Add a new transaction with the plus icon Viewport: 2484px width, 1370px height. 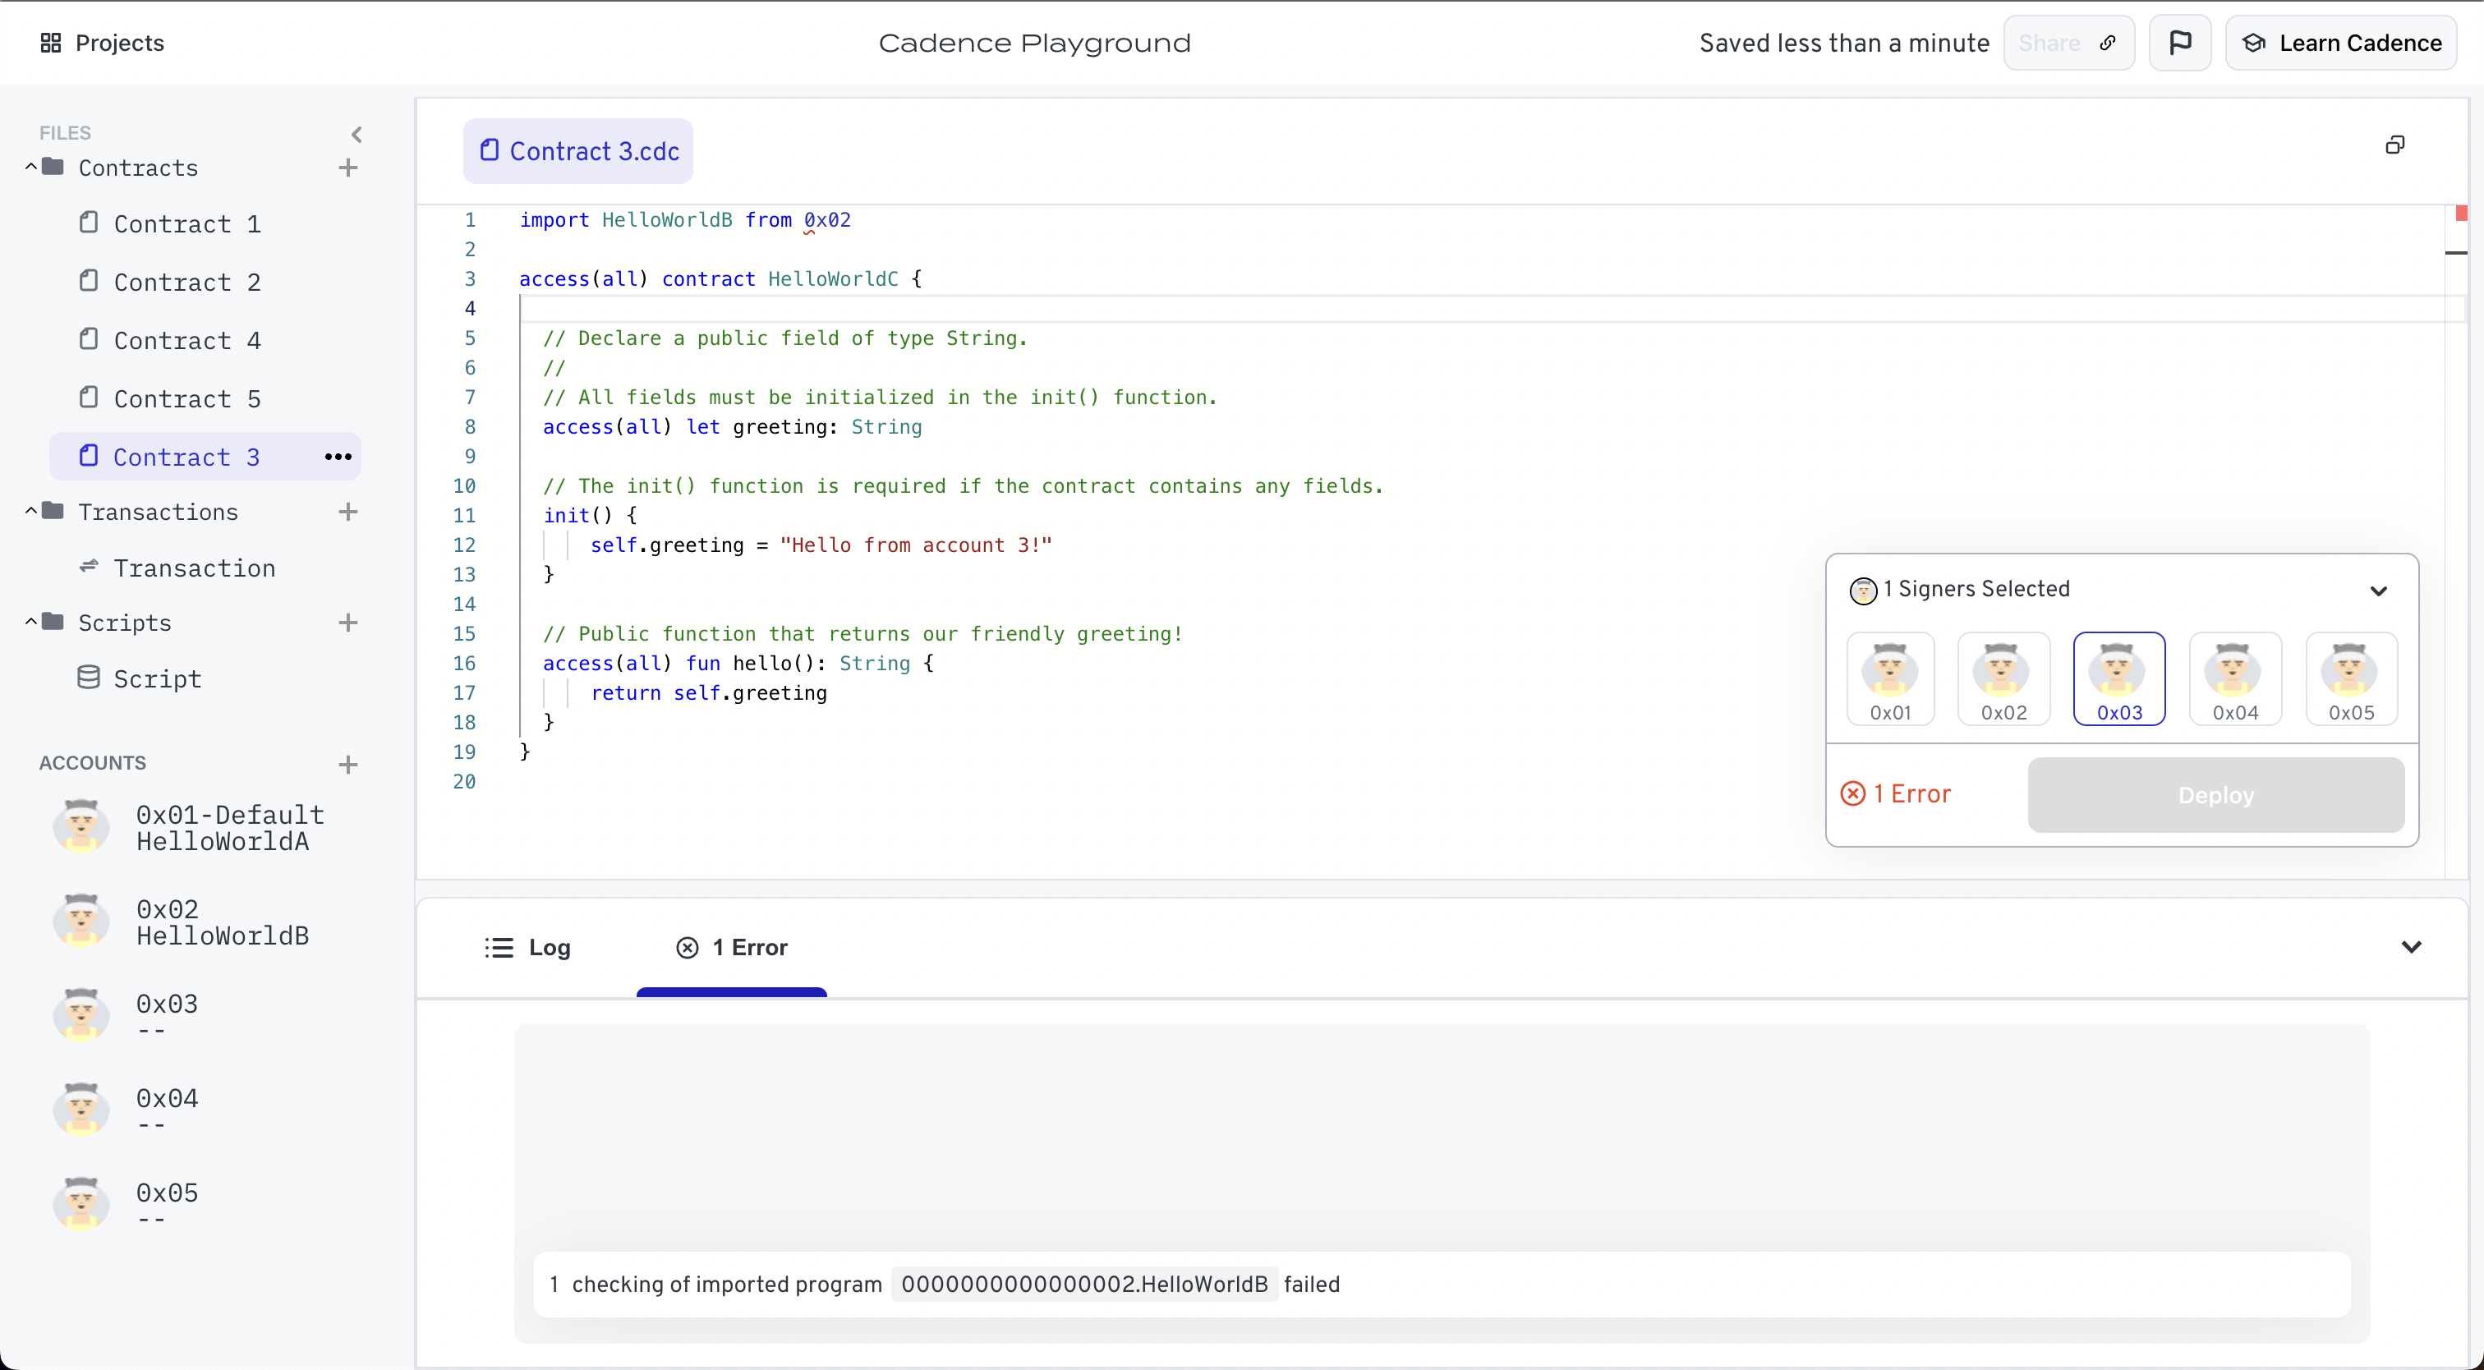(348, 512)
